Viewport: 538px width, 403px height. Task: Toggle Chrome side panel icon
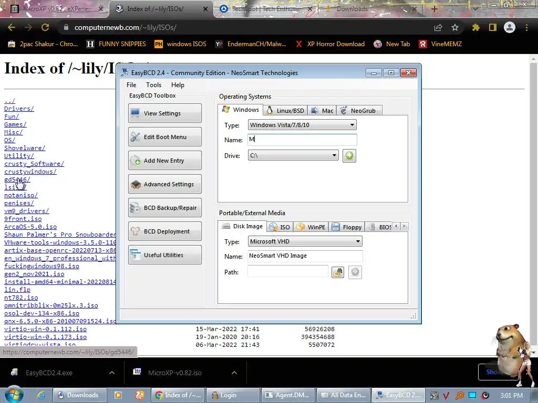[493, 27]
